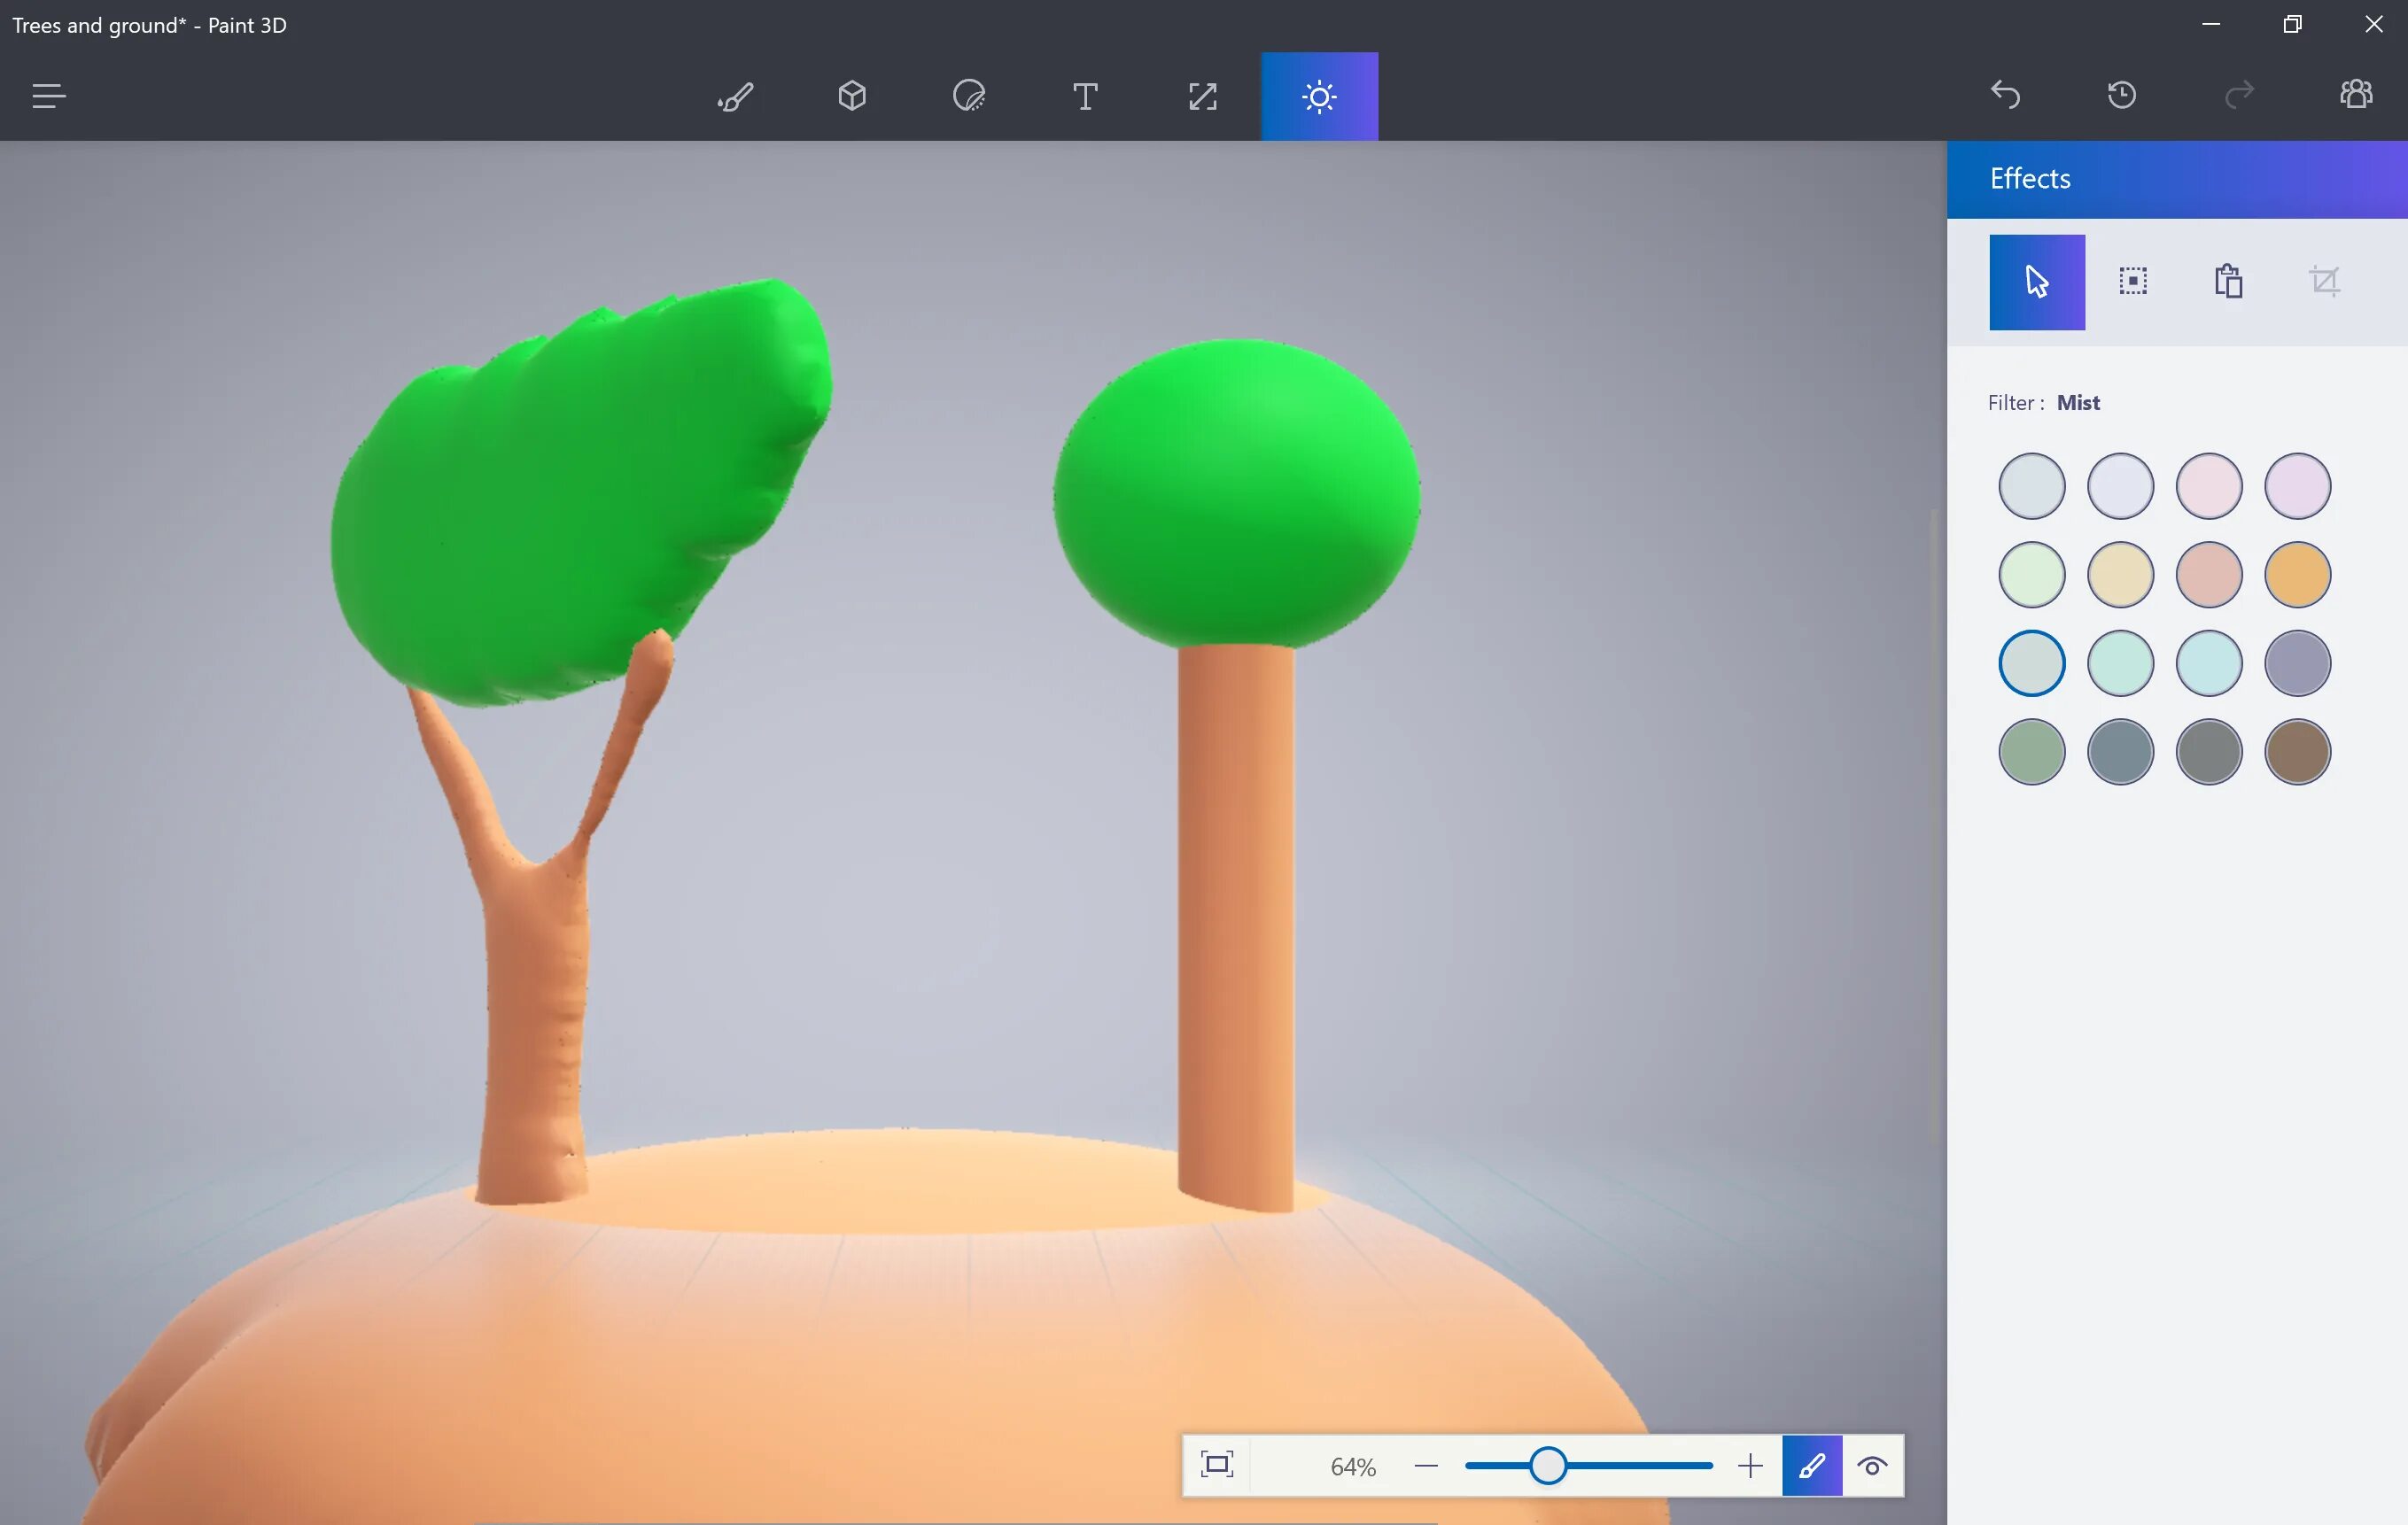Click the zoom in plus button

tap(1750, 1466)
